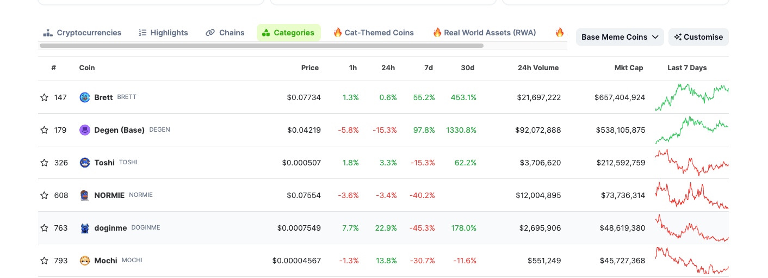View Toshi 7-day sparkline chart
The width and height of the screenshot is (768, 278).
point(692,163)
